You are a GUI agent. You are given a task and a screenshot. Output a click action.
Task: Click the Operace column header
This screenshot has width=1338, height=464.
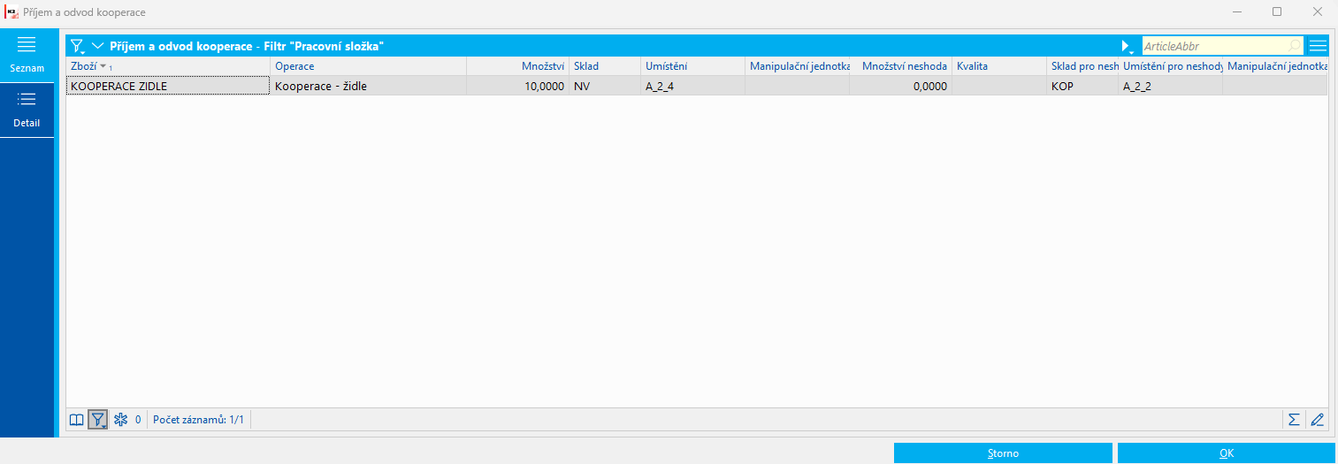(x=368, y=66)
